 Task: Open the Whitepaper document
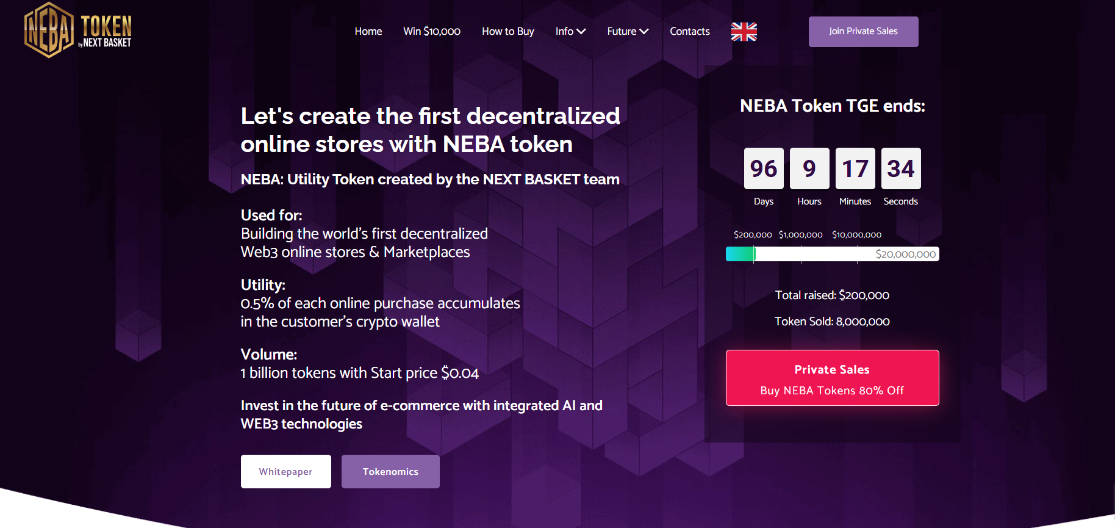click(x=286, y=471)
